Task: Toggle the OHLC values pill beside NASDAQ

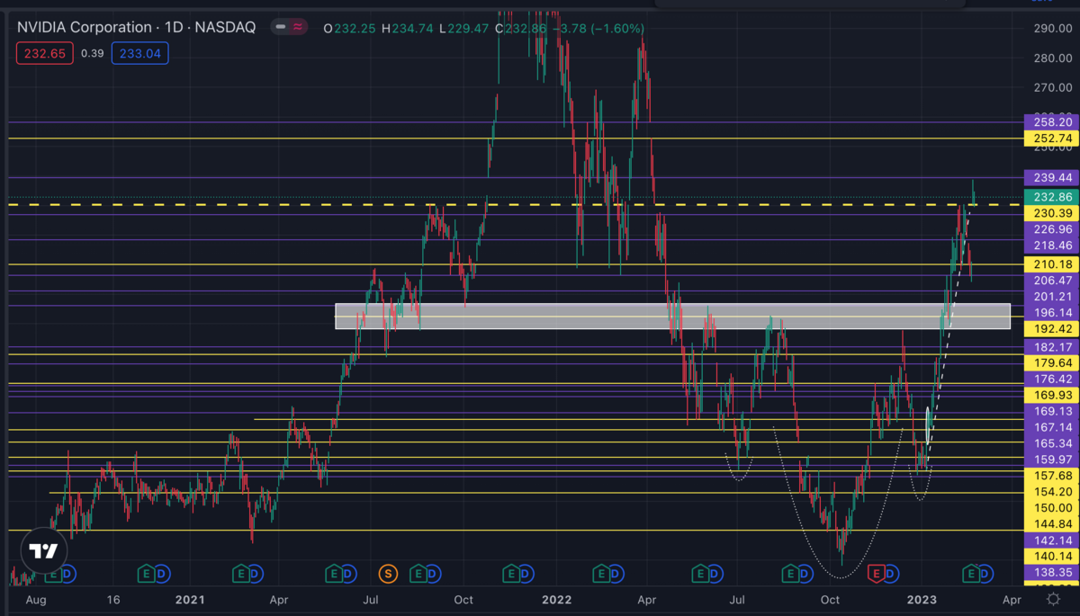Action: click(x=290, y=28)
